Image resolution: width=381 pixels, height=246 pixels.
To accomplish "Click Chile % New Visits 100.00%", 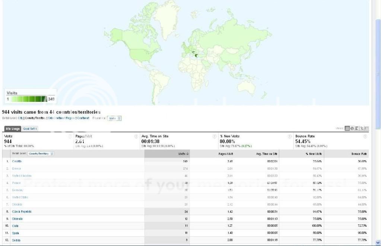I will (x=317, y=226).
